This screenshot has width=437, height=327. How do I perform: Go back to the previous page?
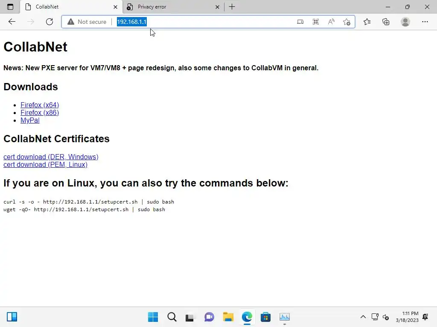pyautogui.click(x=12, y=22)
